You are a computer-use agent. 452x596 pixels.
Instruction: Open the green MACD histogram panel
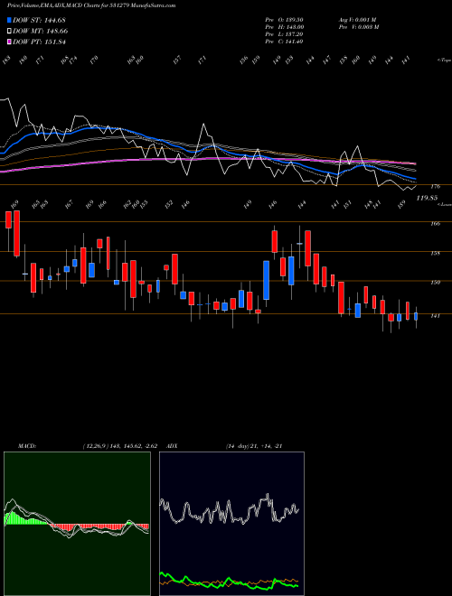click(77, 524)
